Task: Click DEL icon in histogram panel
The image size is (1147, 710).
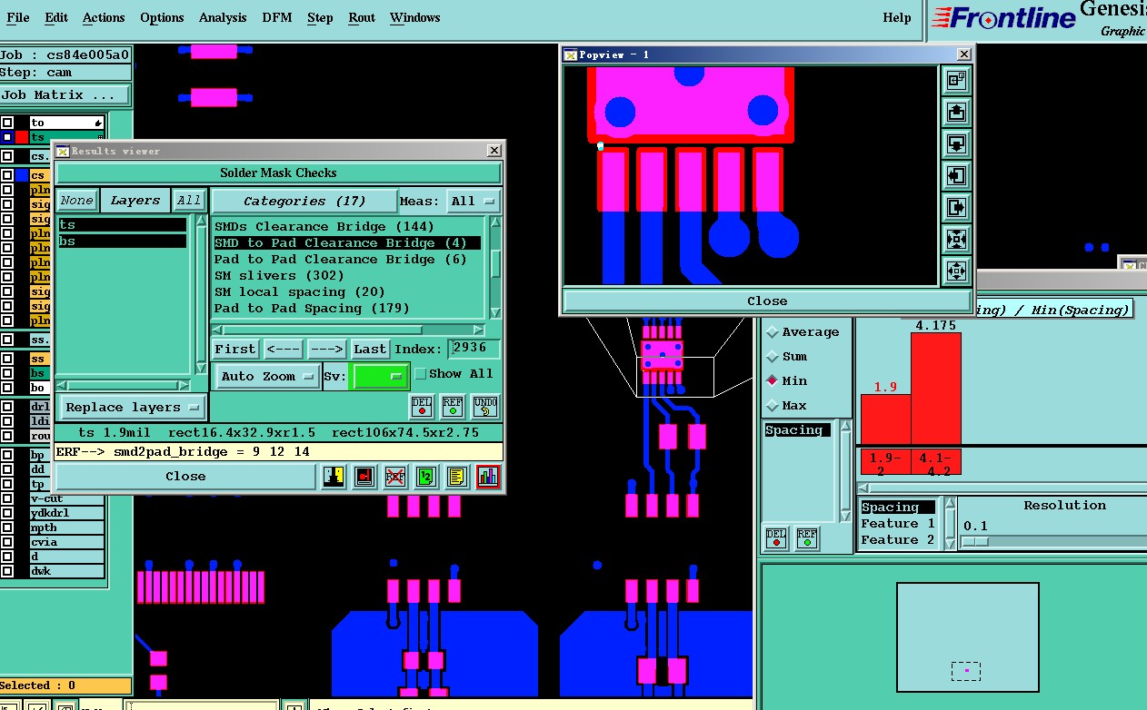Action: pyautogui.click(x=775, y=538)
